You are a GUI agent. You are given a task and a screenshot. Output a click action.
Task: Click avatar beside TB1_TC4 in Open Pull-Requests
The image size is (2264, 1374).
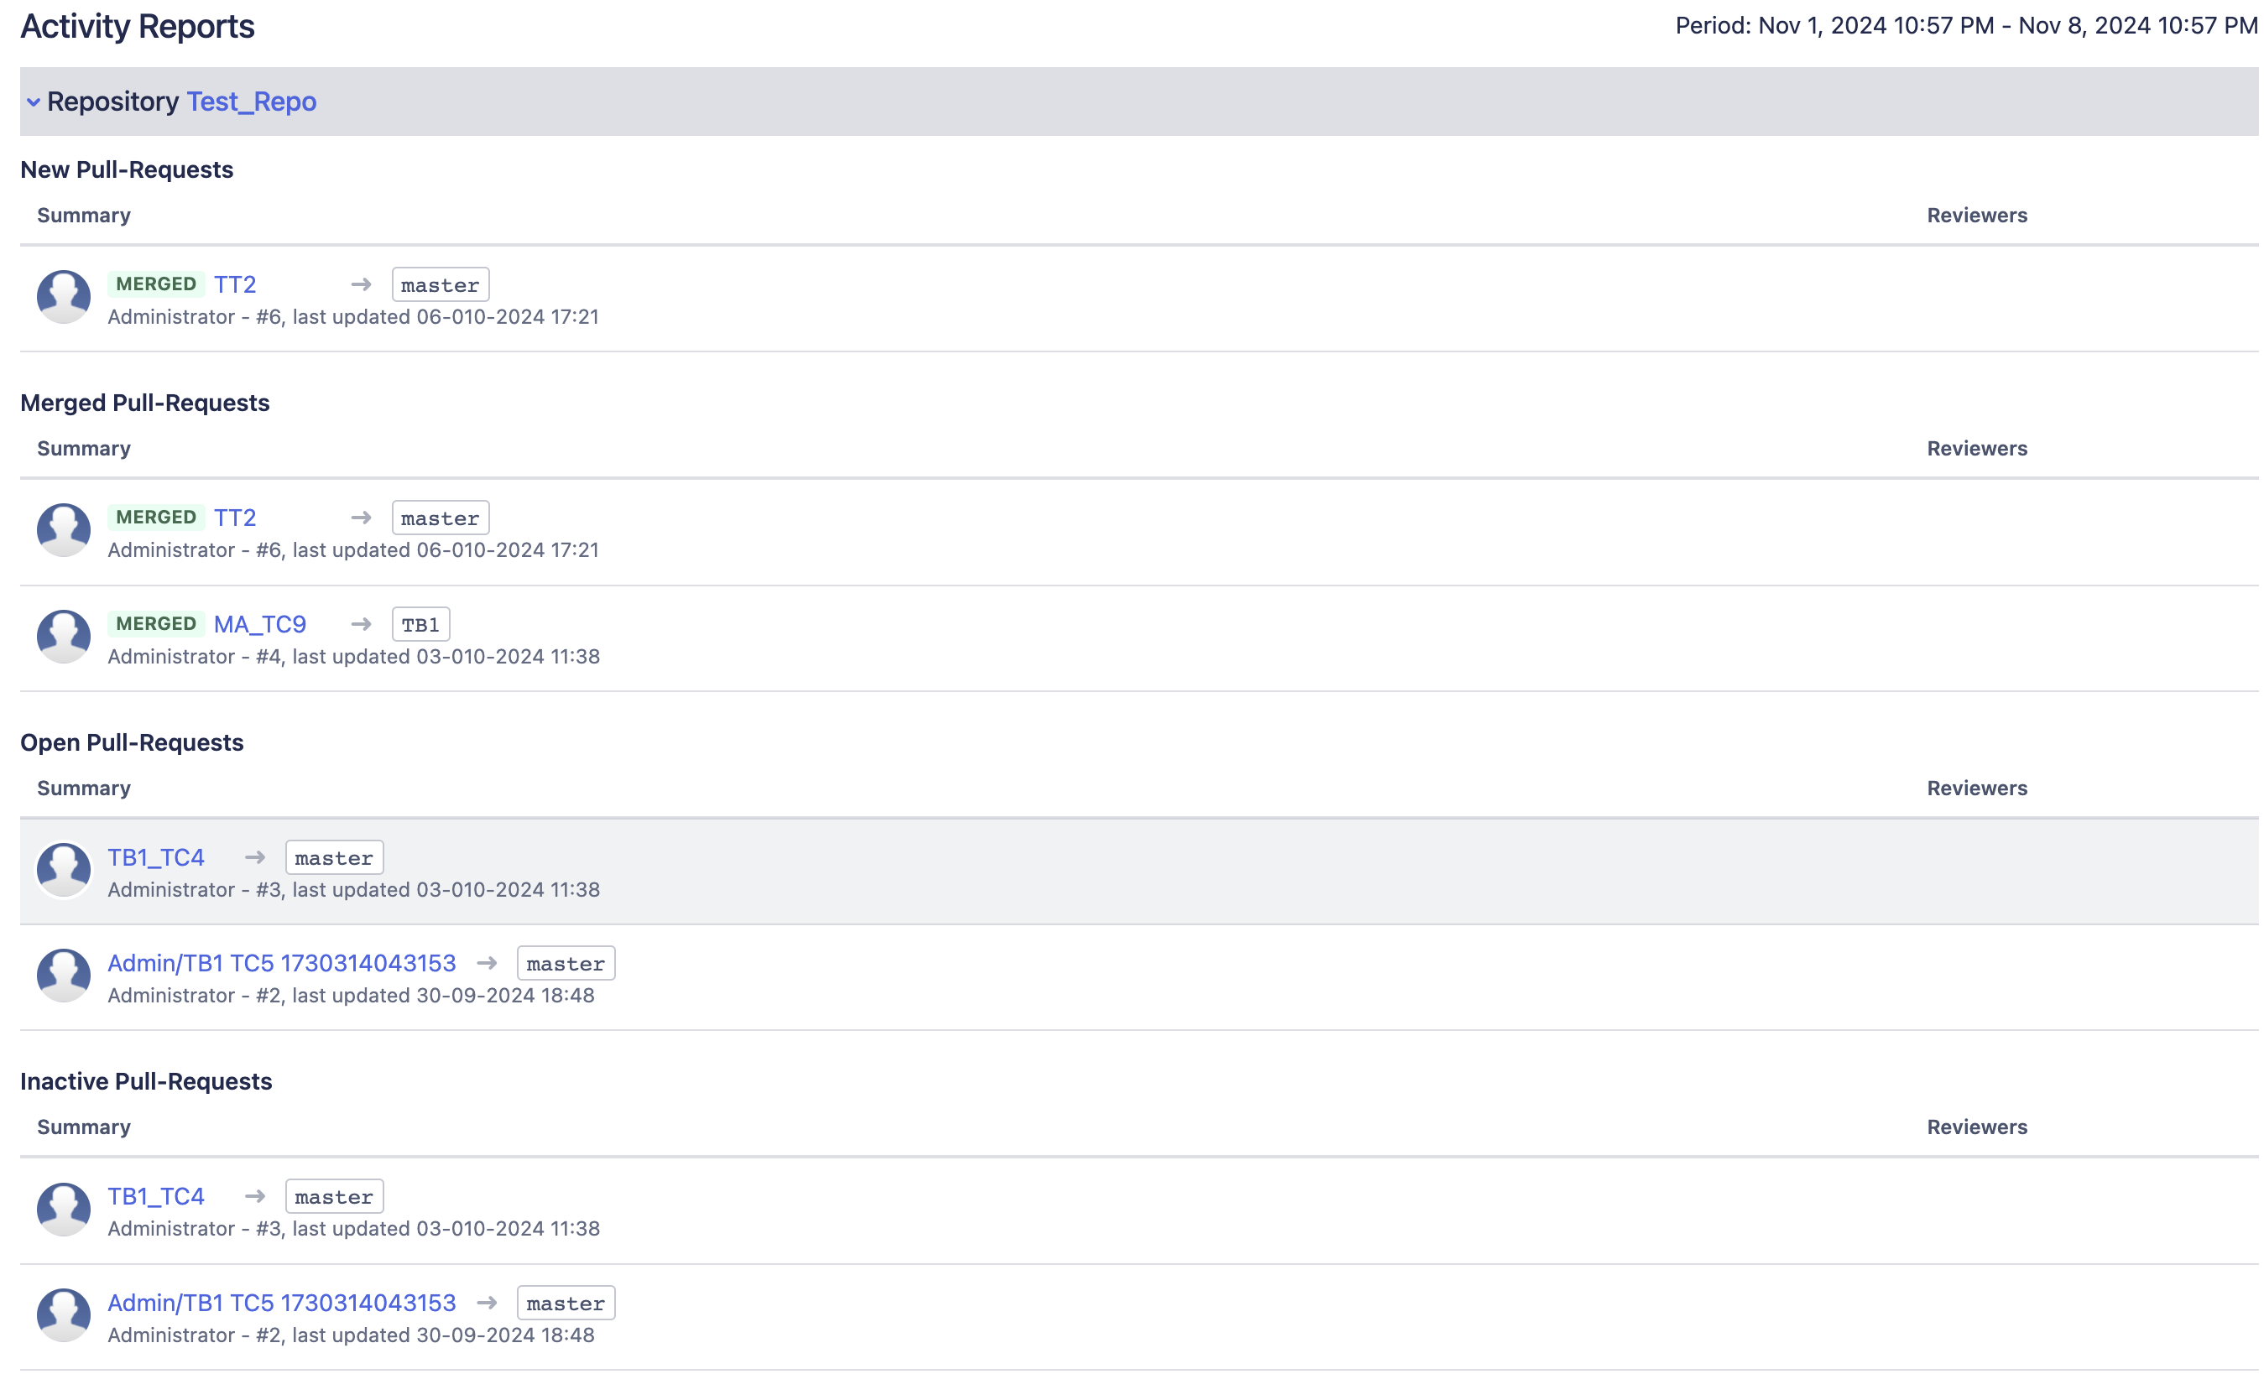pyautogui.click(x=64, y=870)
